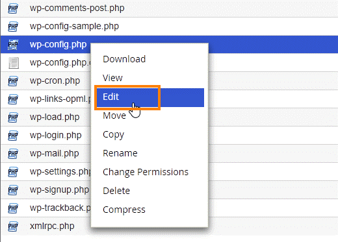Choose Download from the context menu
Screen dimensions: 338x242
[124, 59]
